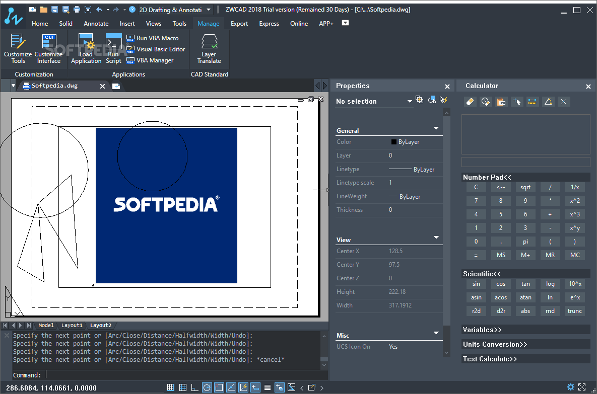Click the MS memory store button

click(x=501, y=255)
